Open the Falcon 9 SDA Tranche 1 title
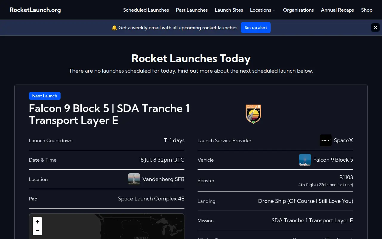The image size is (382, 239). click(109, 114)
